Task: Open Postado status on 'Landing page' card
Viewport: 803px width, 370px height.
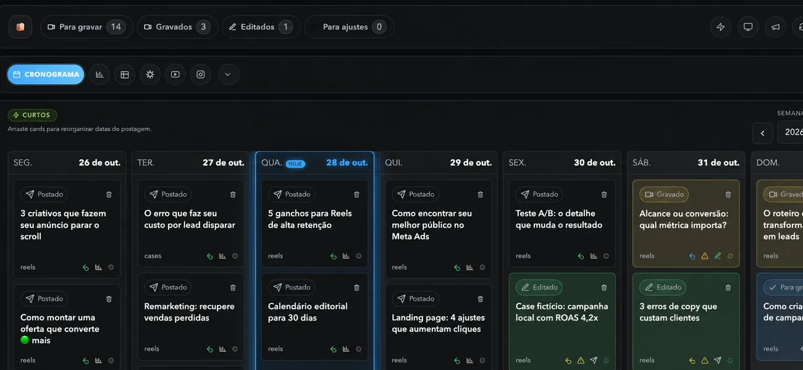Action: 416,298
